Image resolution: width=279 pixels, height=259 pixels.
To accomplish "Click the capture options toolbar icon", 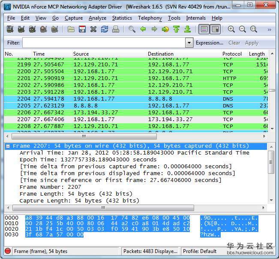I will click(21, 29).
